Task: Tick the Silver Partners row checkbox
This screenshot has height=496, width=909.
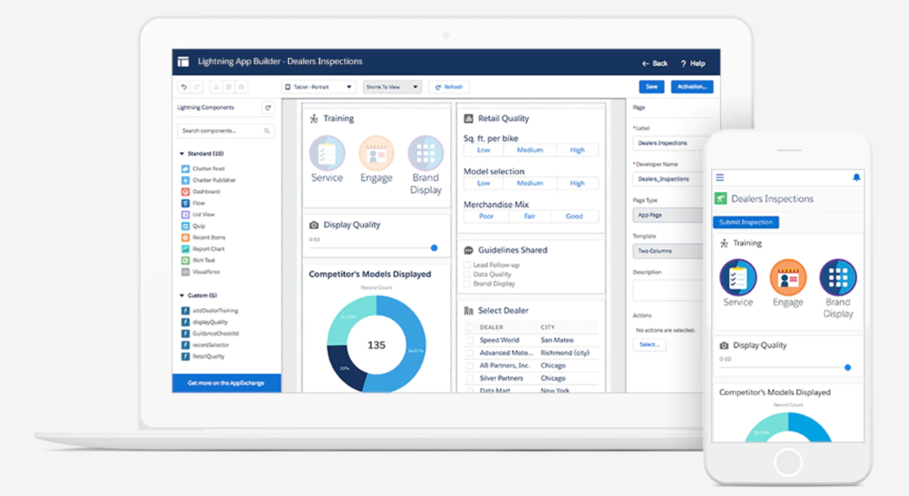Action: tap(470, 378)
